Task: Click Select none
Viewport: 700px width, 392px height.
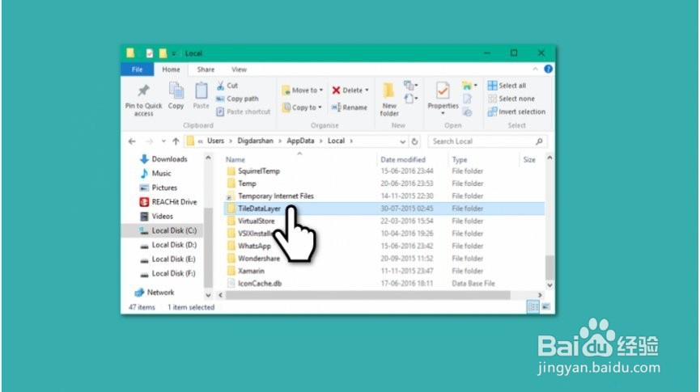Action: [511, 99]
